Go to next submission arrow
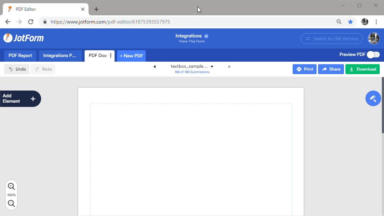384x216 pixels. click(x=229, y=67)
